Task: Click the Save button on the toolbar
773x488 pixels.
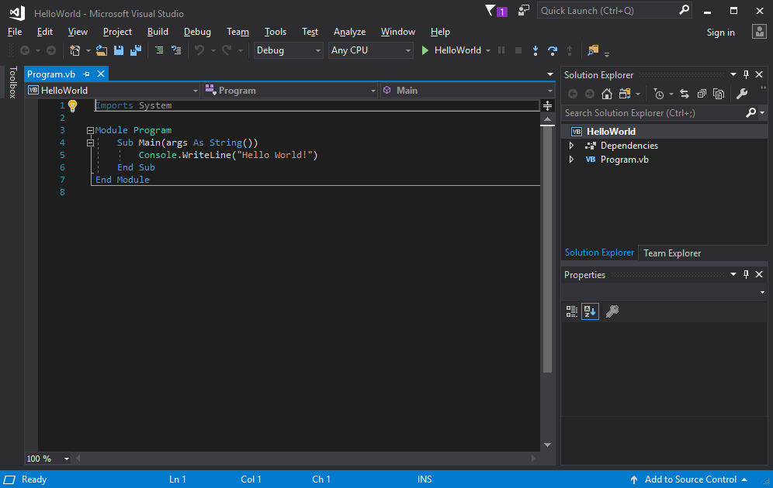Action: (x=118, y=50)
